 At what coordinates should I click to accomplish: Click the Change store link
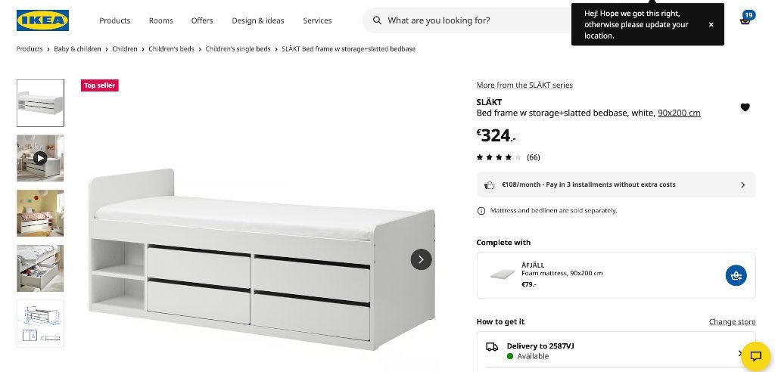732,321
